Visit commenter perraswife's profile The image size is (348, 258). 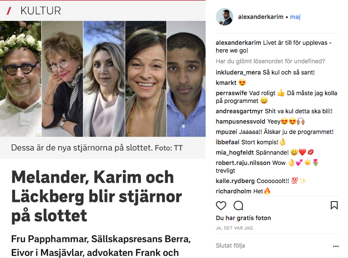pyautogui.click(x=231, y=93)
